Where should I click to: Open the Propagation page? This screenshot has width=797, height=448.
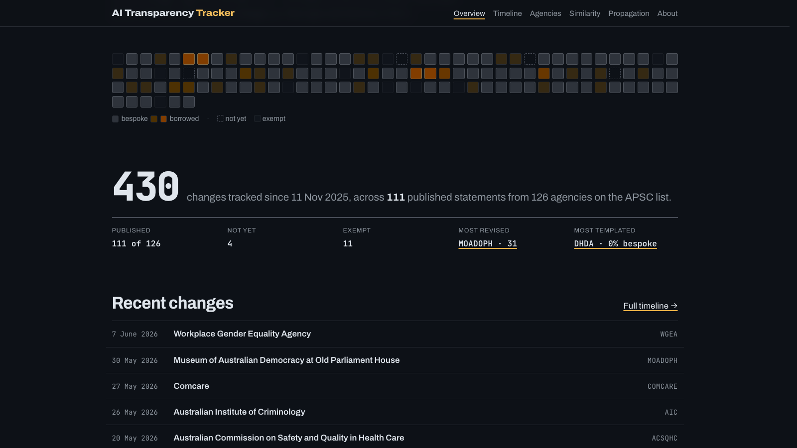[x=629, y=13]
